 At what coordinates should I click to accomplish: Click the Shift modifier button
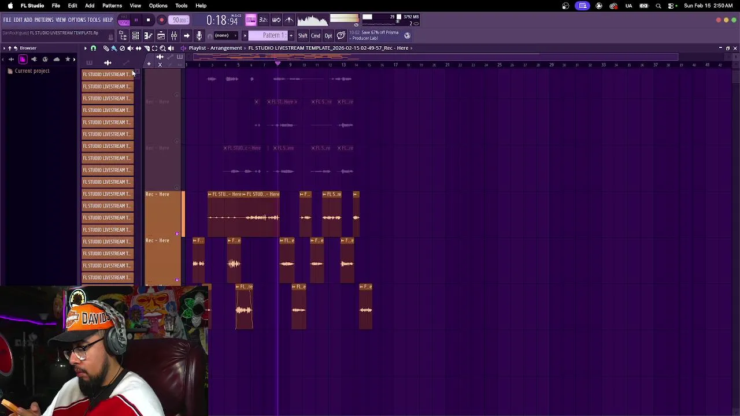point(303,36)
